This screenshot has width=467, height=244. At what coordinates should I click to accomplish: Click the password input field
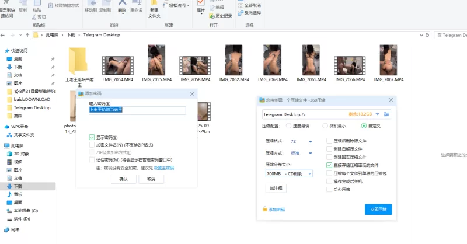tap(137, 110)
